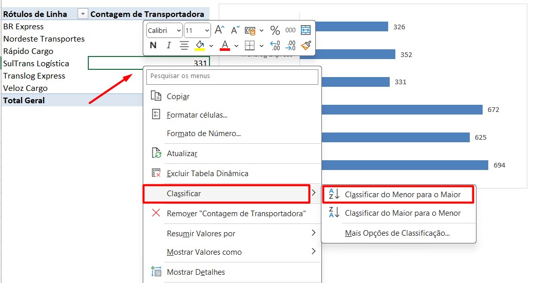Click chart data label 625
Viewport: 535px width, 283px height.
pos(481,137)
